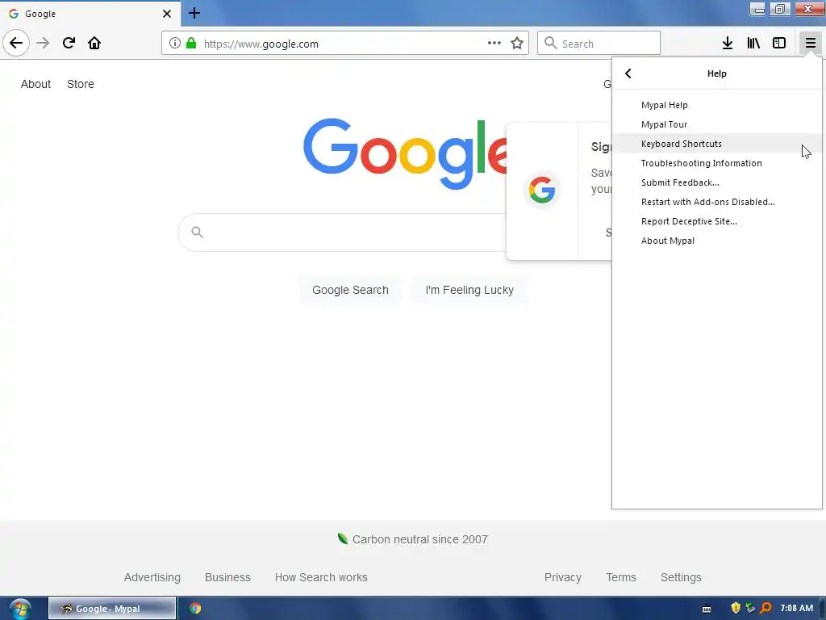Click I'm Feeling Lucky button
The width and height of the screenshot is (826, 620).
point(469,290)
